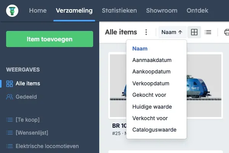Open the Showroom tab
The image size is (229, 153).
[162, 11]
